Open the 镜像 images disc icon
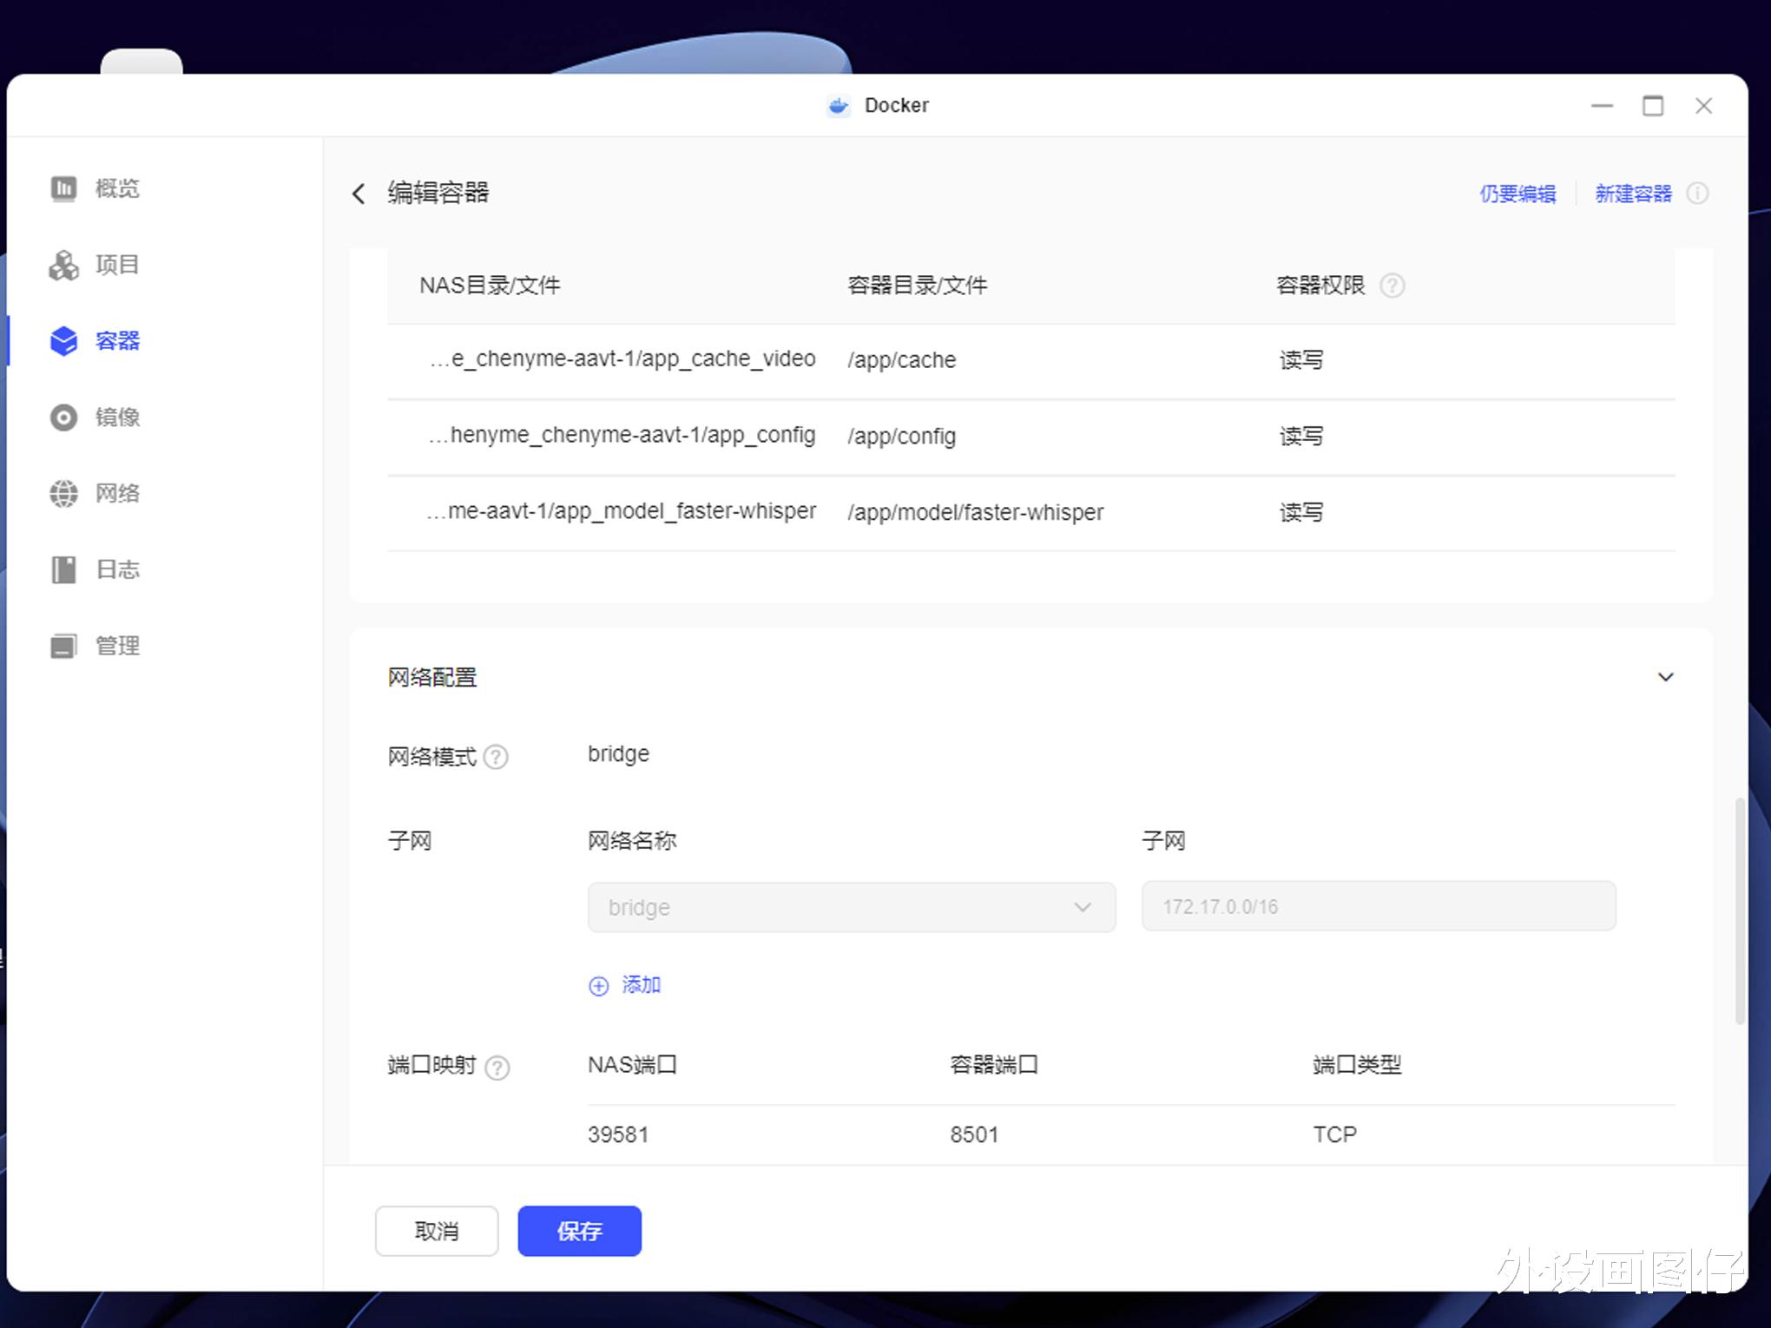Viewport: 1771px width, 1328px height. 63,417
